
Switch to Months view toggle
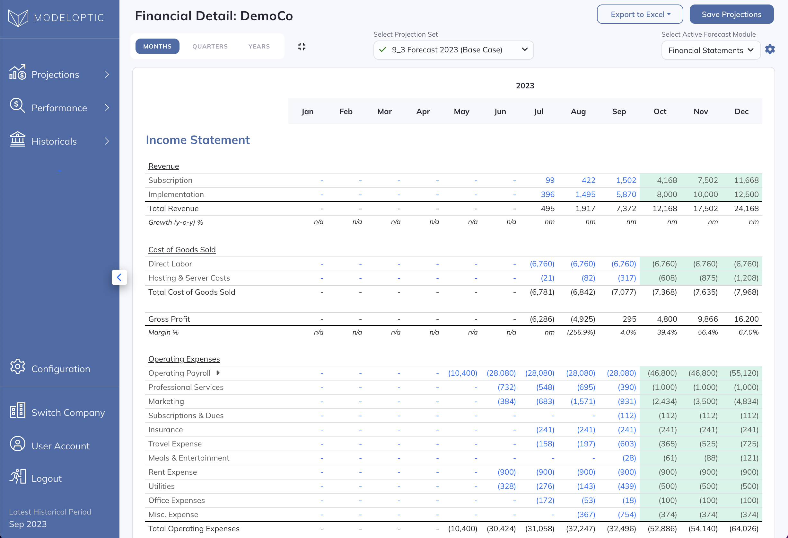(157, 47)
